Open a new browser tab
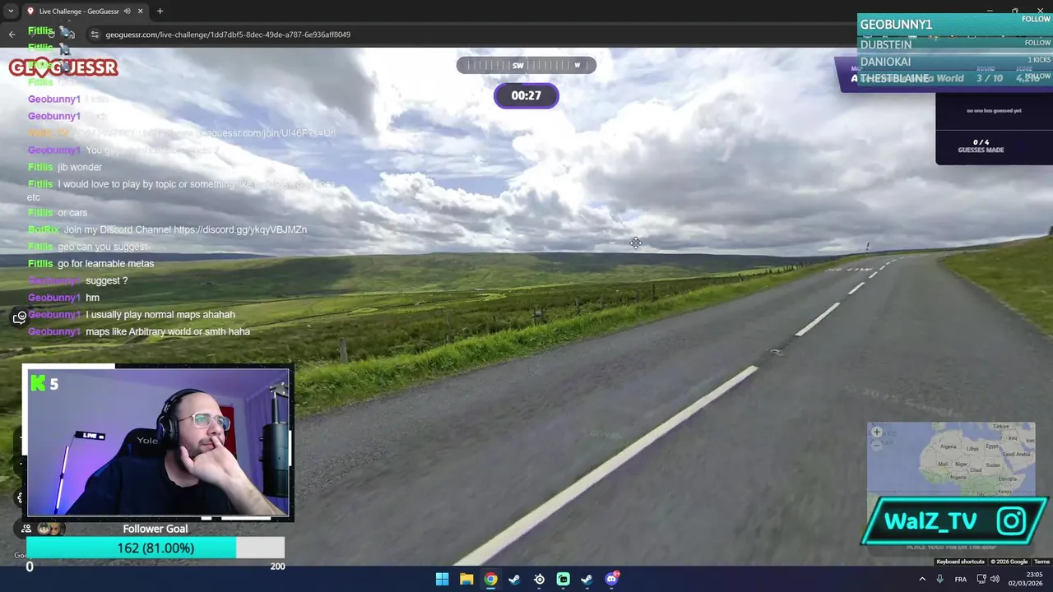1053x592 pixels. click(160, 12)
